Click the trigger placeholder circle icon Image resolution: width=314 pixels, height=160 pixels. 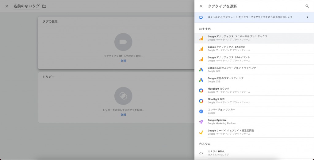123,96
